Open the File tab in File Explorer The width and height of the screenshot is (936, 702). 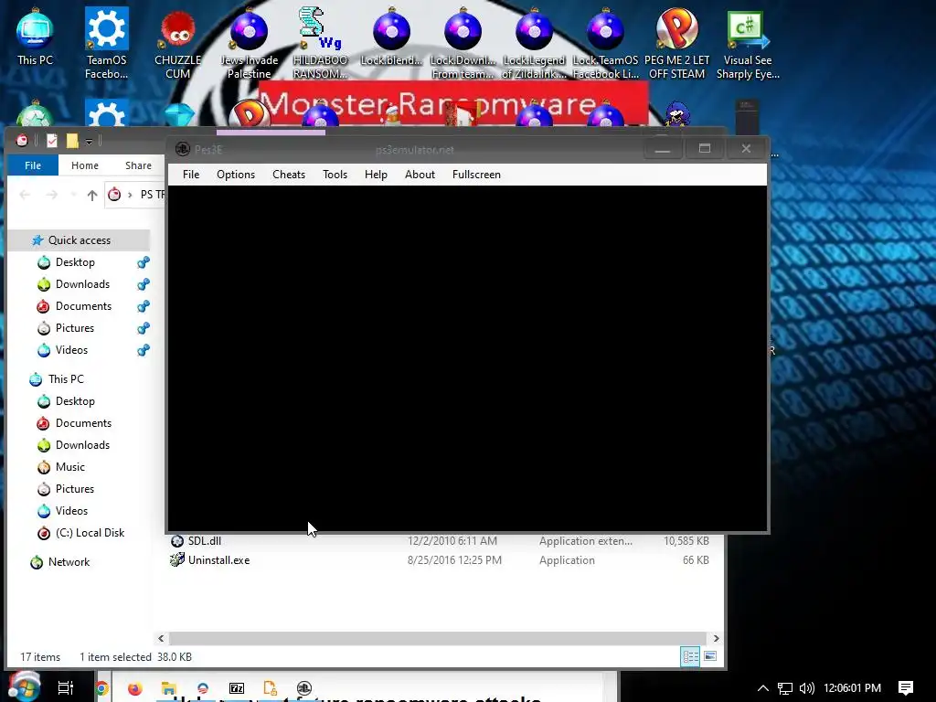click(33, 165)
